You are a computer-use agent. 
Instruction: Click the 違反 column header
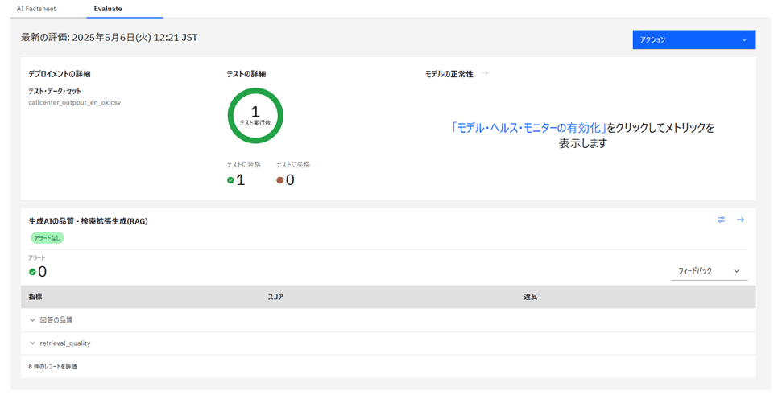pyautogui.click(x=530, y=297)
